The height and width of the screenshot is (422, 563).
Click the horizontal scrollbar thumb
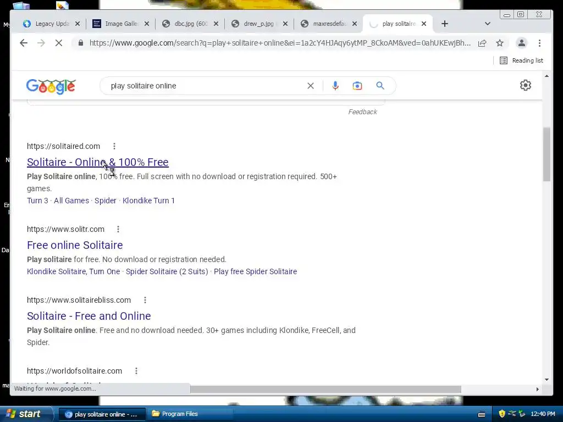(x=325, y=390)
